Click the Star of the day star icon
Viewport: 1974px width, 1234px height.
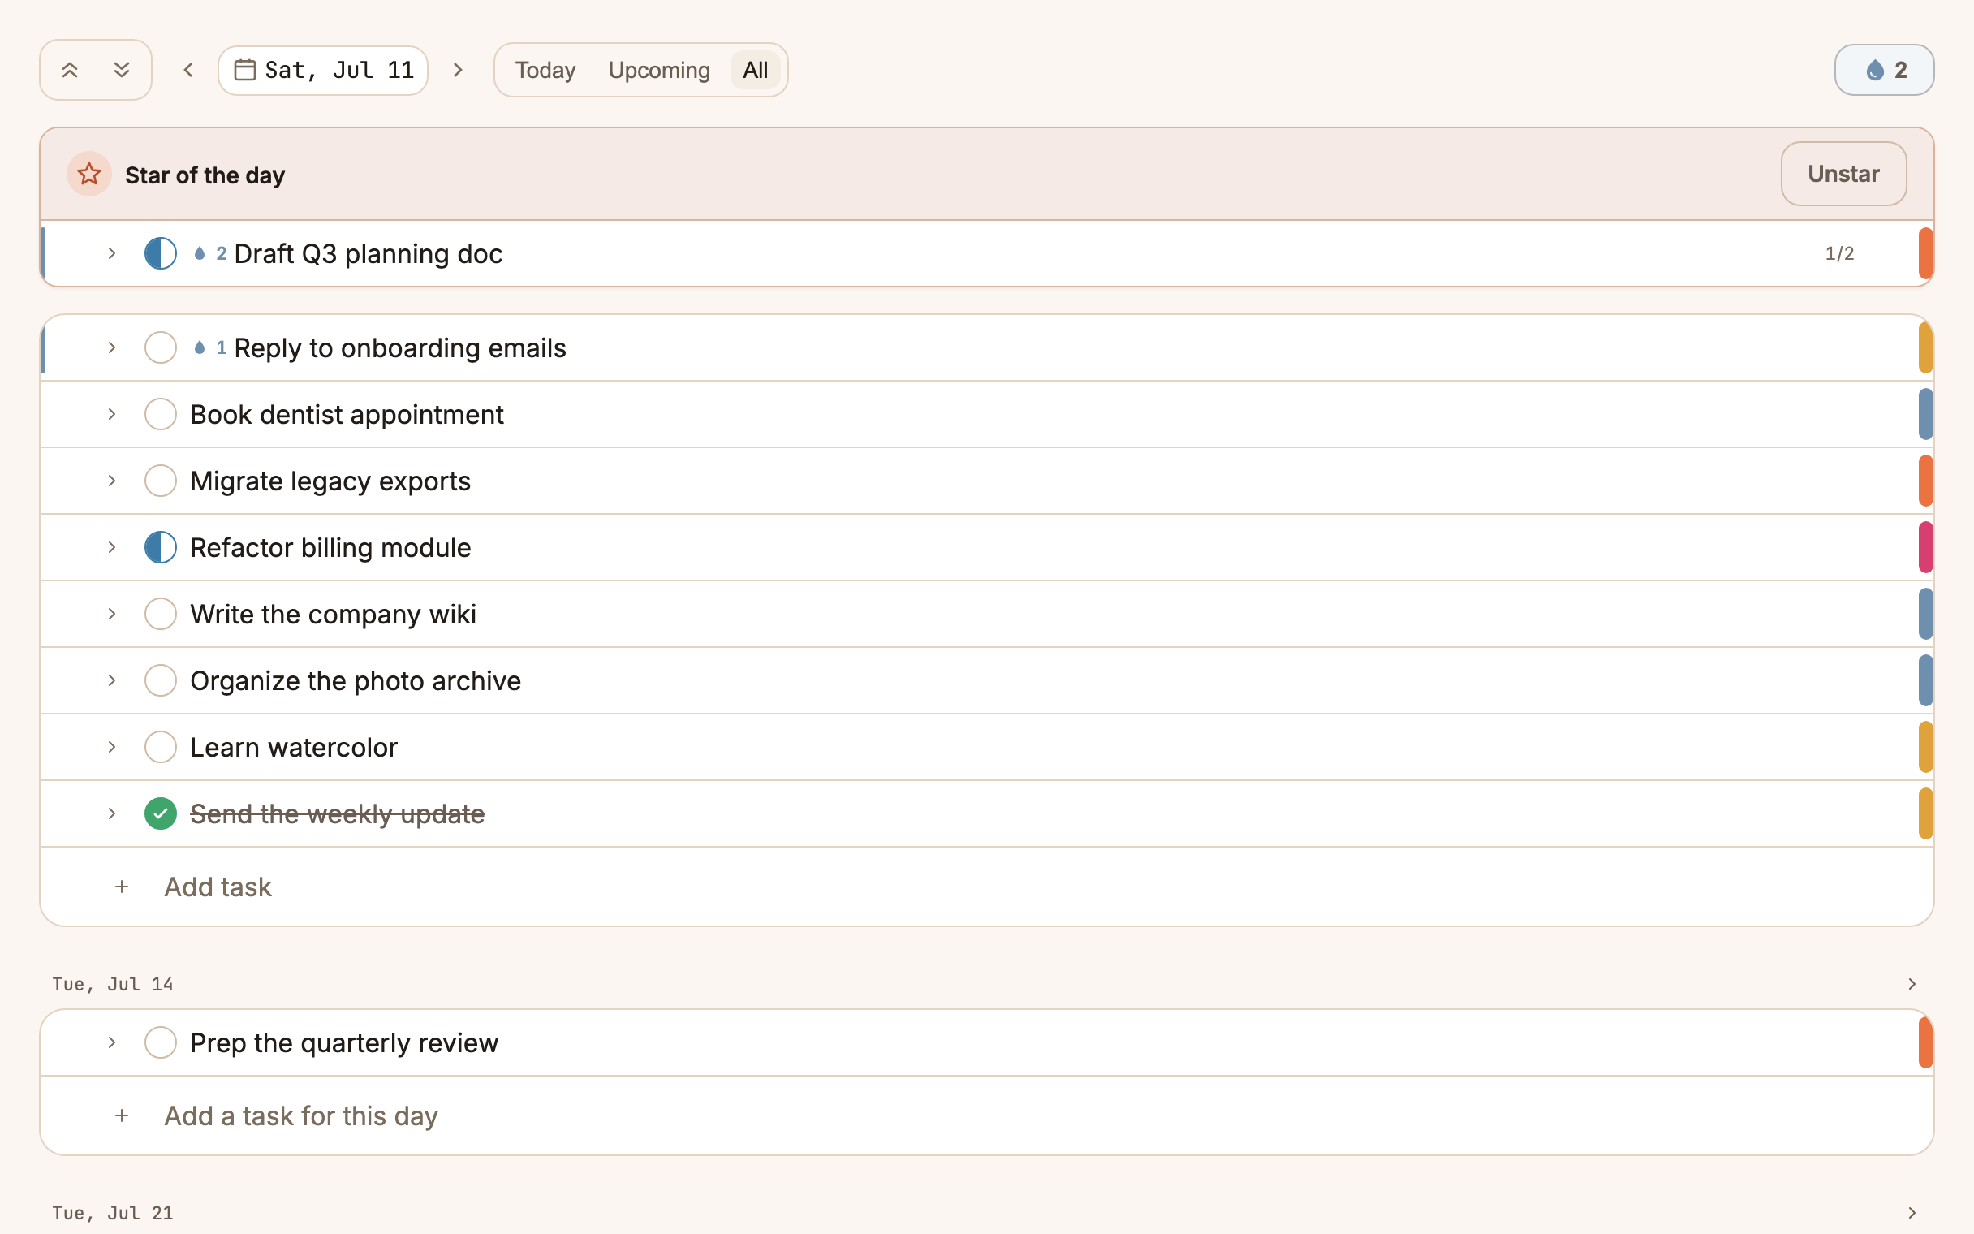click(89, 174)
